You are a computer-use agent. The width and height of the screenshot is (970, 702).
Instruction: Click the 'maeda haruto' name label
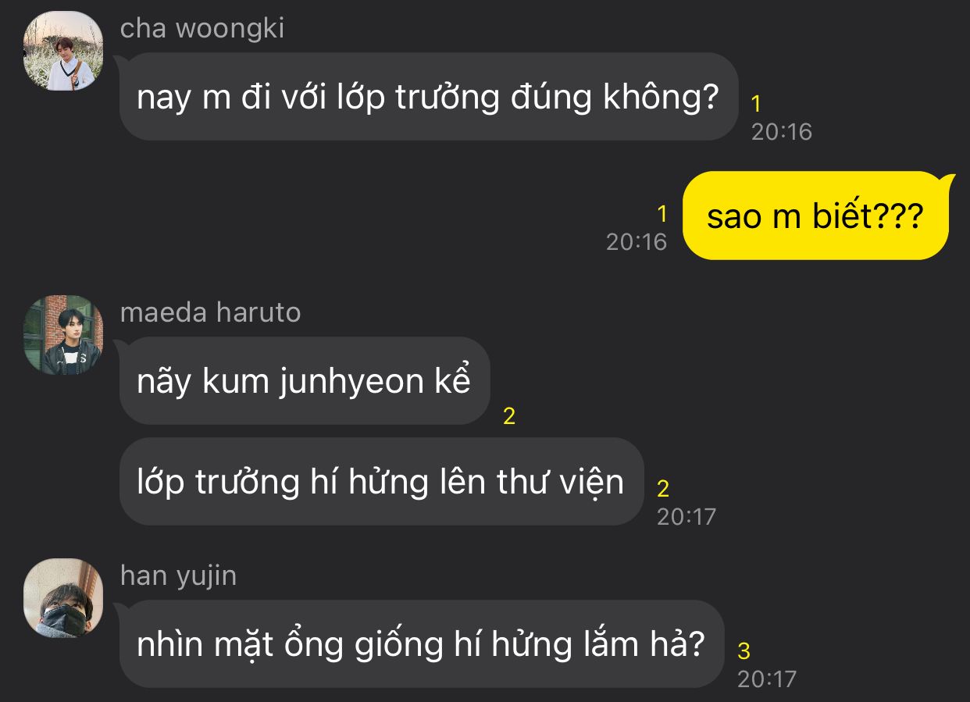pos(210,312)
